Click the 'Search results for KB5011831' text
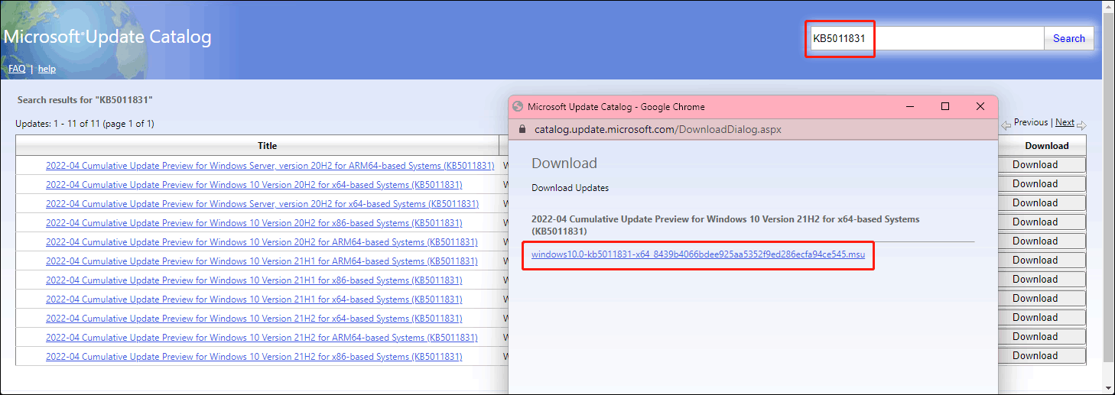This screenshot has width=1115, height=395. coord(86,100)
